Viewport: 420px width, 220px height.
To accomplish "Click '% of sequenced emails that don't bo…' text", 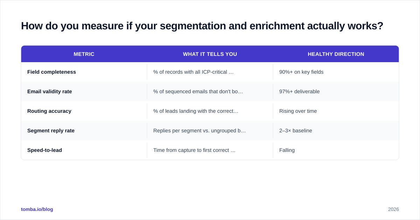I will [198, 91].
